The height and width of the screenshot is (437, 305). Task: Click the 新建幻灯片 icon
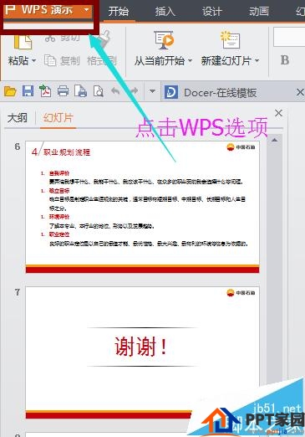[230, 40]
